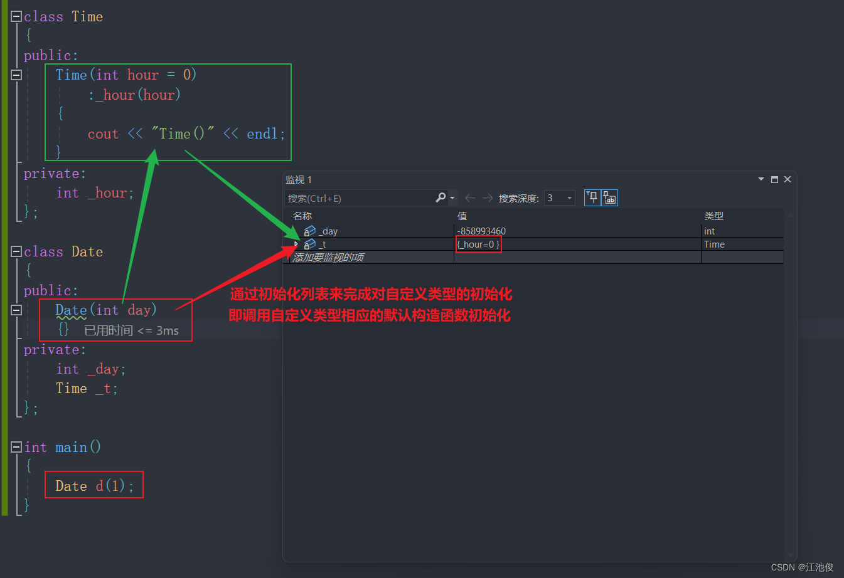Select the int type cell of _day
The image size is (844, 578).
(x=742, y=231)
